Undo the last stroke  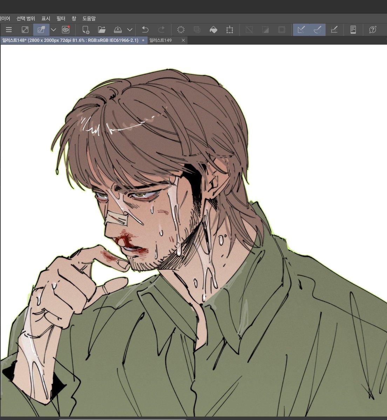pos(145,30)
